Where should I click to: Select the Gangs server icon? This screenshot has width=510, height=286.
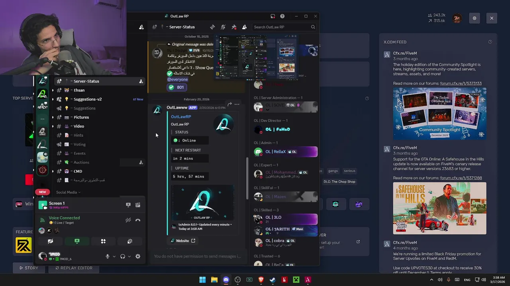click(42, 131)
